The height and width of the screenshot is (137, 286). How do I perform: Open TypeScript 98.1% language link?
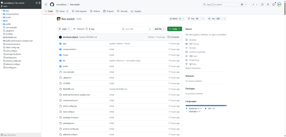(x=194, y=108)
